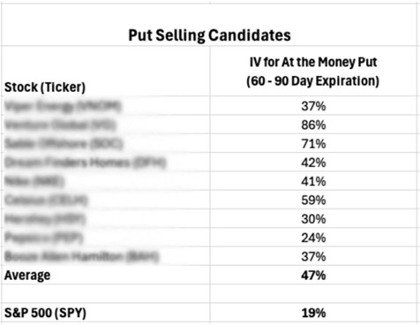Image resolution: width=420 pixels, height=326 pixels.
Task: Select the 19% SPY value cell
Action: 313,313
